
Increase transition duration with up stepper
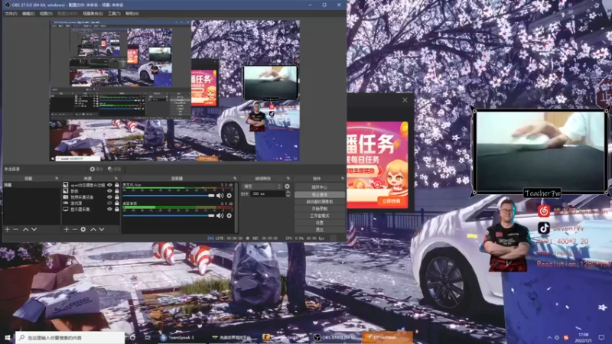pyautogui.click(x=288, y=192)
